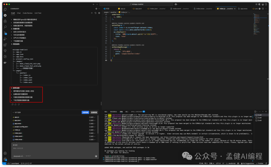
Task: Give thumbs up to the CodeBuddy response
Action: [x=16, y=104]
